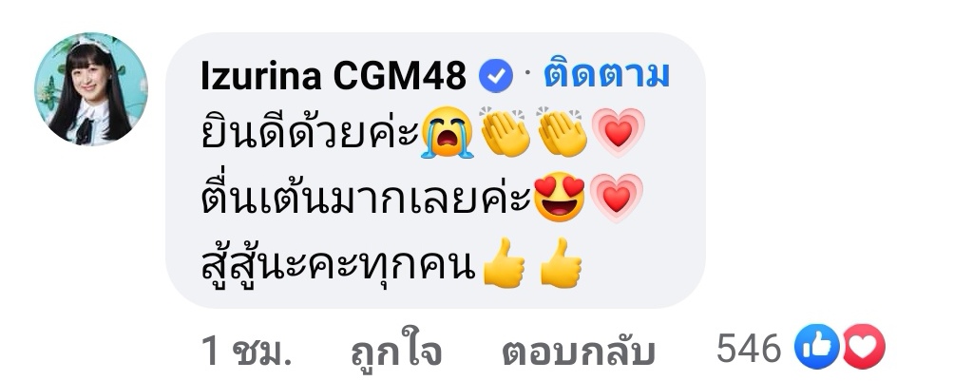
Task: Open Izurina's profile picture avatar
Action: pos(91,89)
